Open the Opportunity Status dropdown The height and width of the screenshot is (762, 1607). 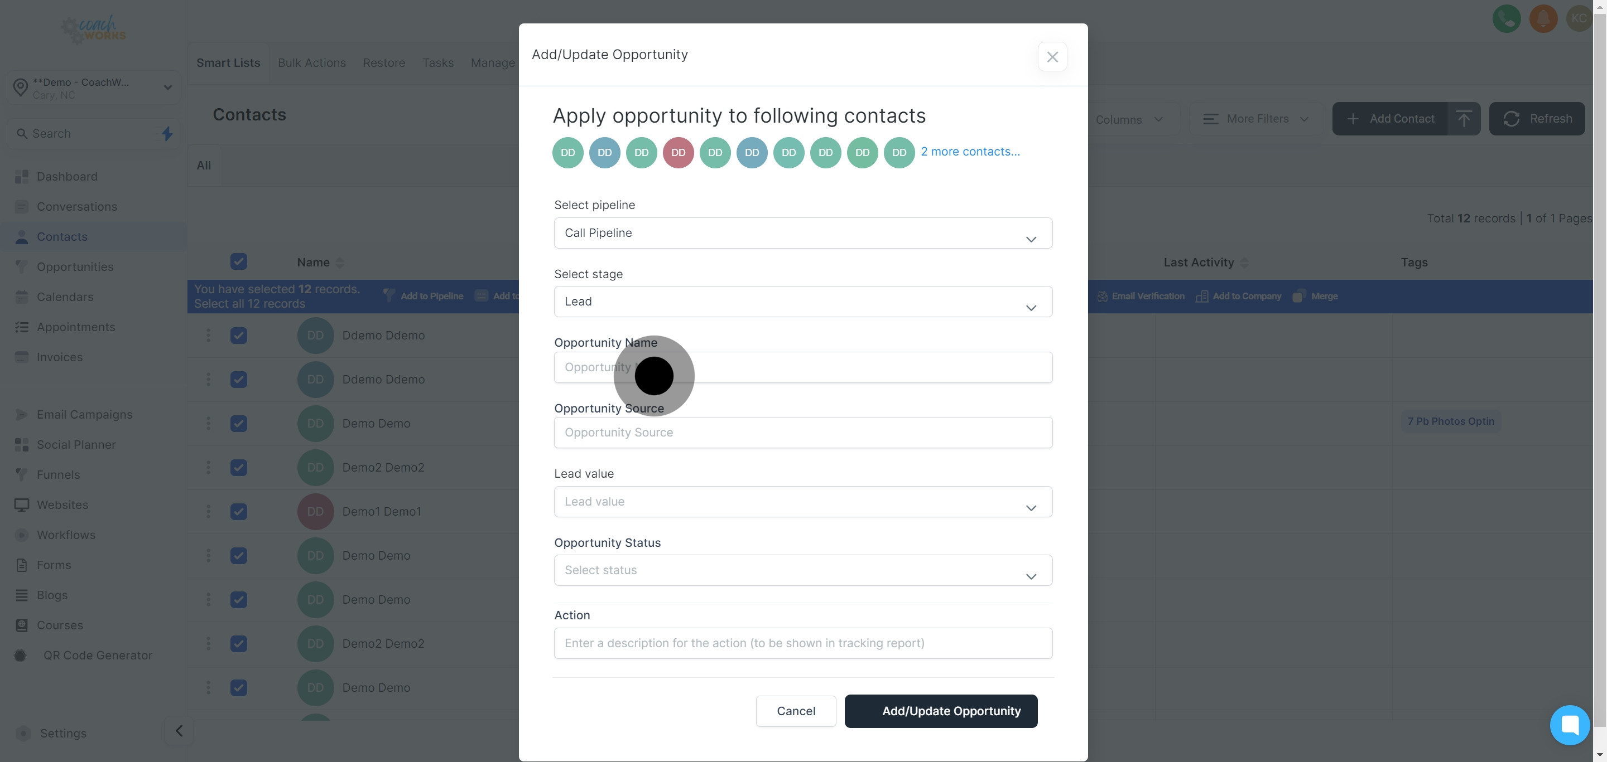[x=802, y=570]
